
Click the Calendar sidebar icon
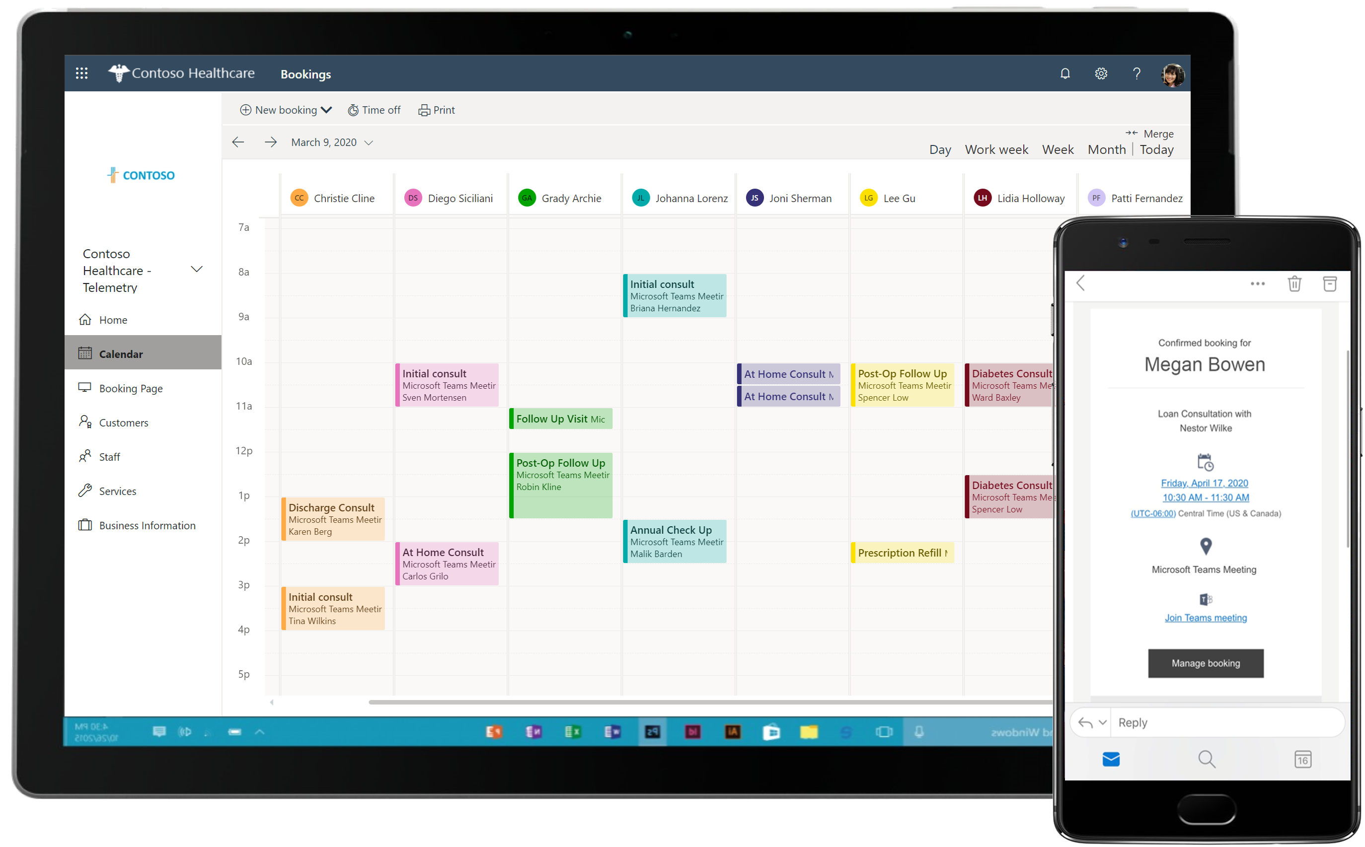pos(85,353)
